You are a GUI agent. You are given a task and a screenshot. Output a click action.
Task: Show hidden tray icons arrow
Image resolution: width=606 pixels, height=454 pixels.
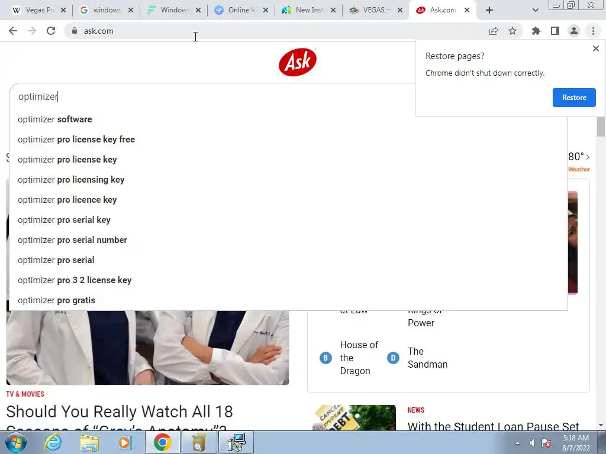[x=517, y=443]
